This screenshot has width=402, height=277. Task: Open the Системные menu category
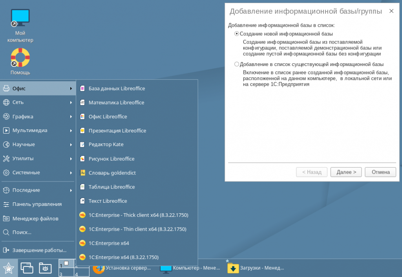point(38,172)
